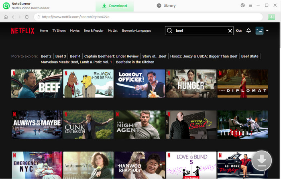Click the green download queue icon beside the address bar

pos(271,17)
